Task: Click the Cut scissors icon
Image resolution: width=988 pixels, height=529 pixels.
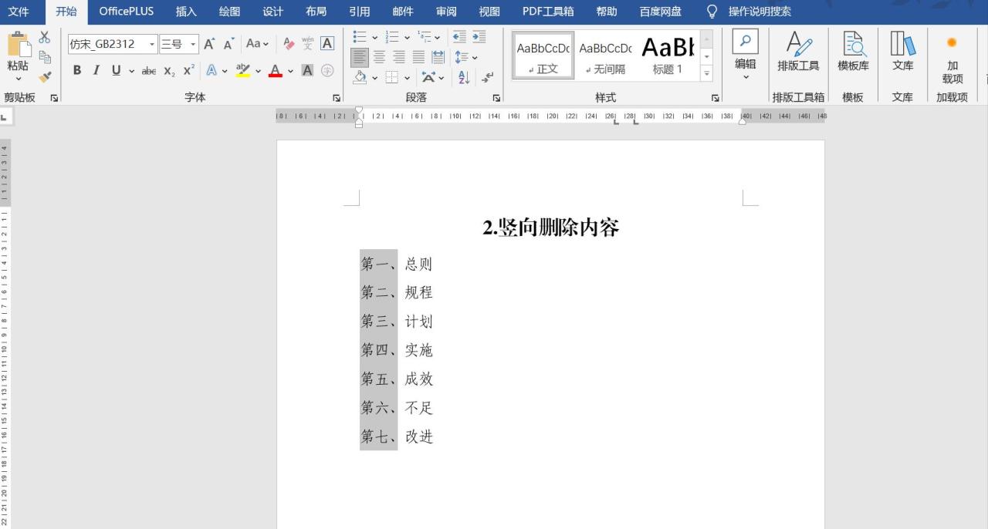Action: 45,37
